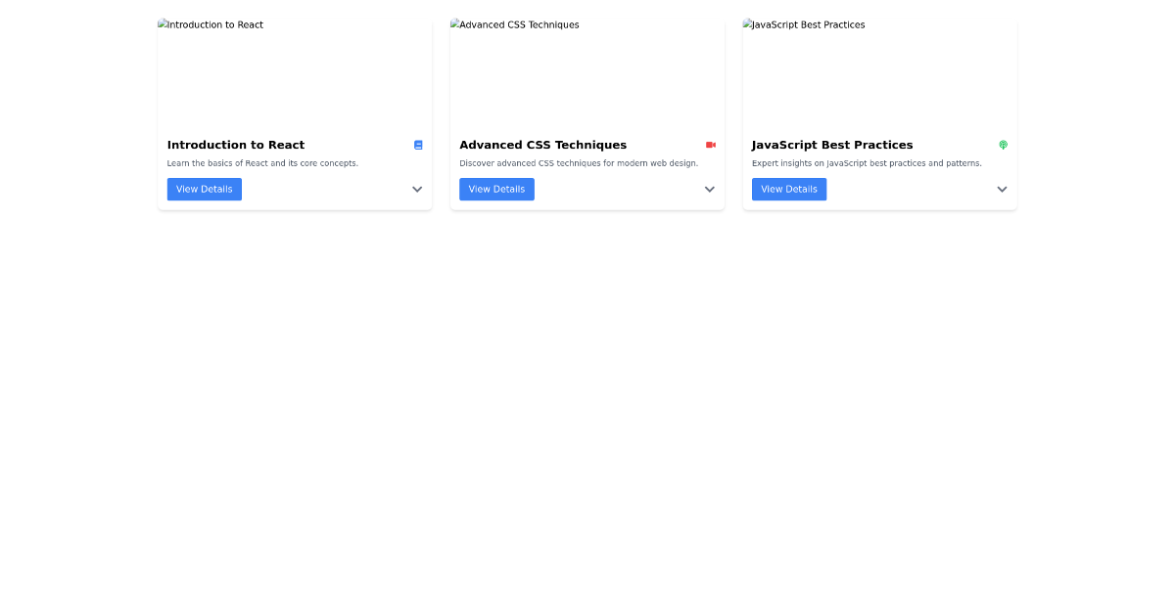Select the camera icon beside the CSS title
Viewport: 1175px width, 616px height.
tap(711, 145)
